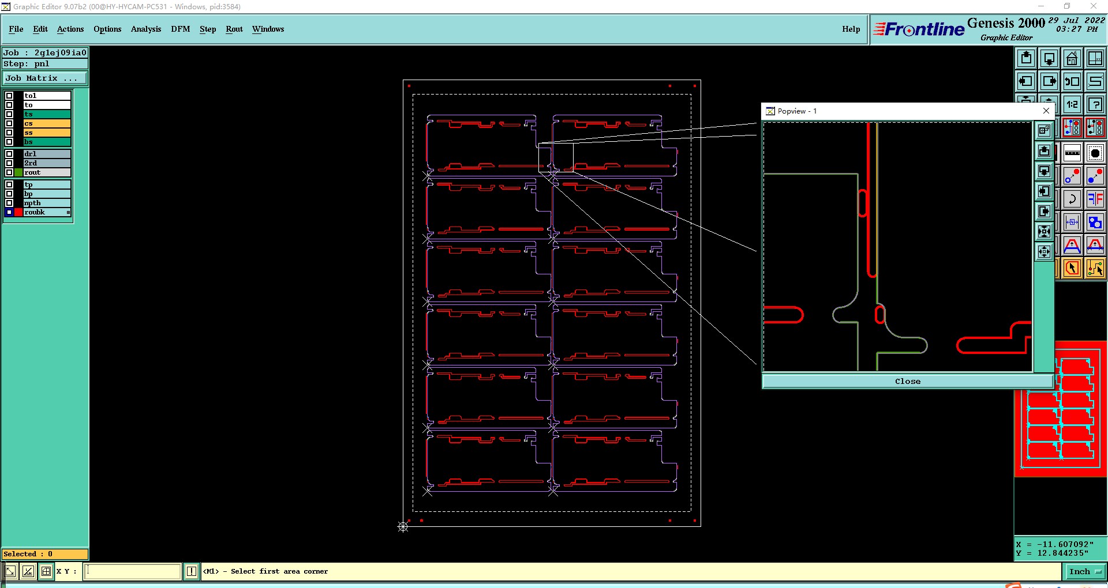This screenshot has height=588, width=1108.
Task: Select the yellow net pointer selection tool
Action: [1095, 268]
